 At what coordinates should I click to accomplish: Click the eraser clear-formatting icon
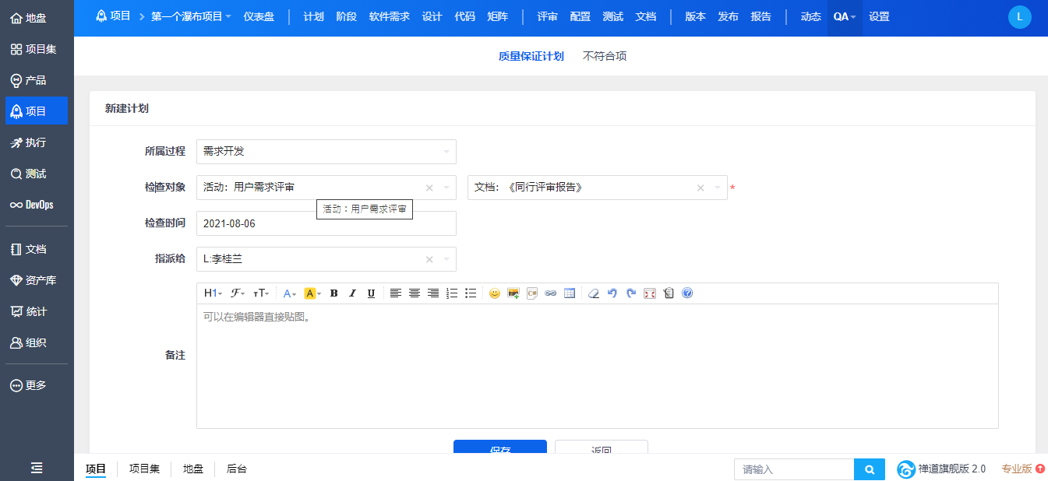594,293
